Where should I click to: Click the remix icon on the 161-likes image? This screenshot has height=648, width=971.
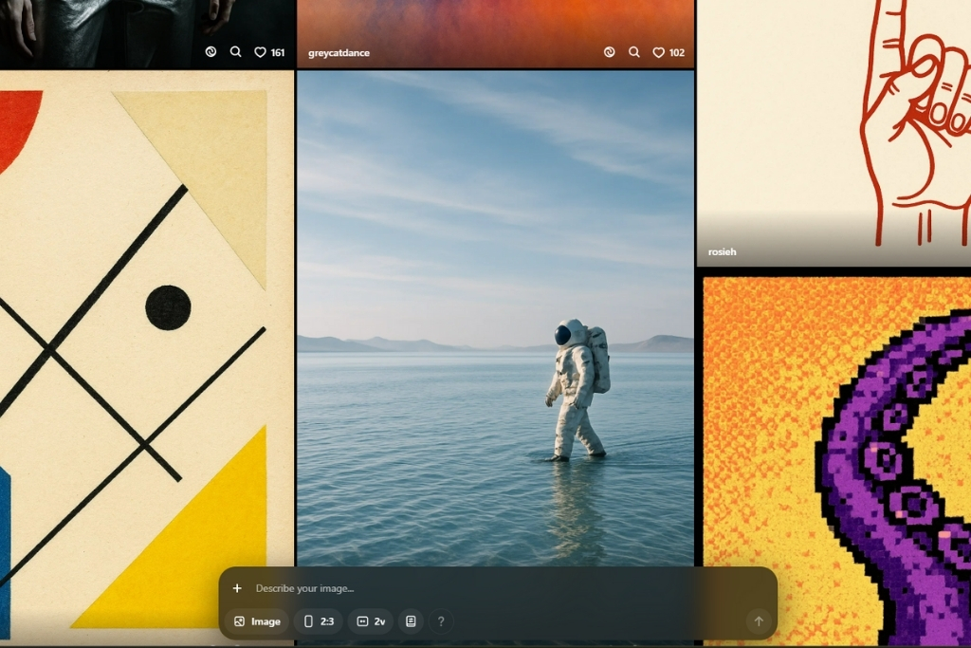point(211,53)
